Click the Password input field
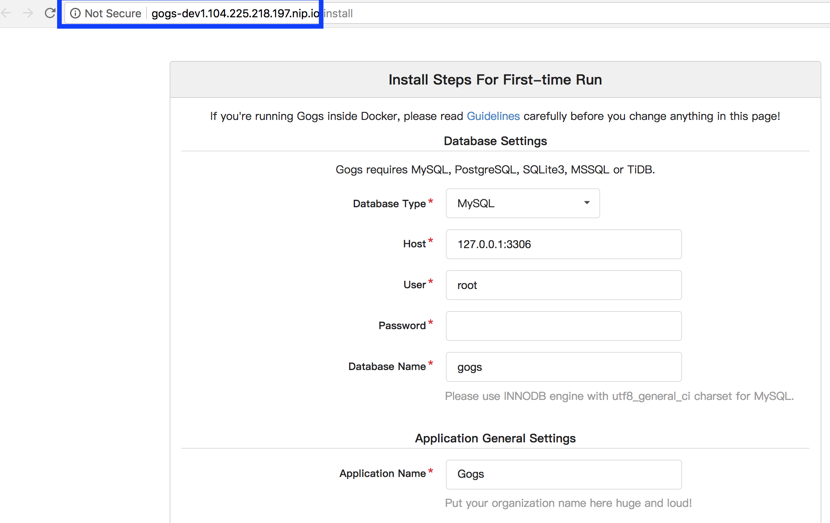Screen dimensions: 830x523 [x=564, y=326]
